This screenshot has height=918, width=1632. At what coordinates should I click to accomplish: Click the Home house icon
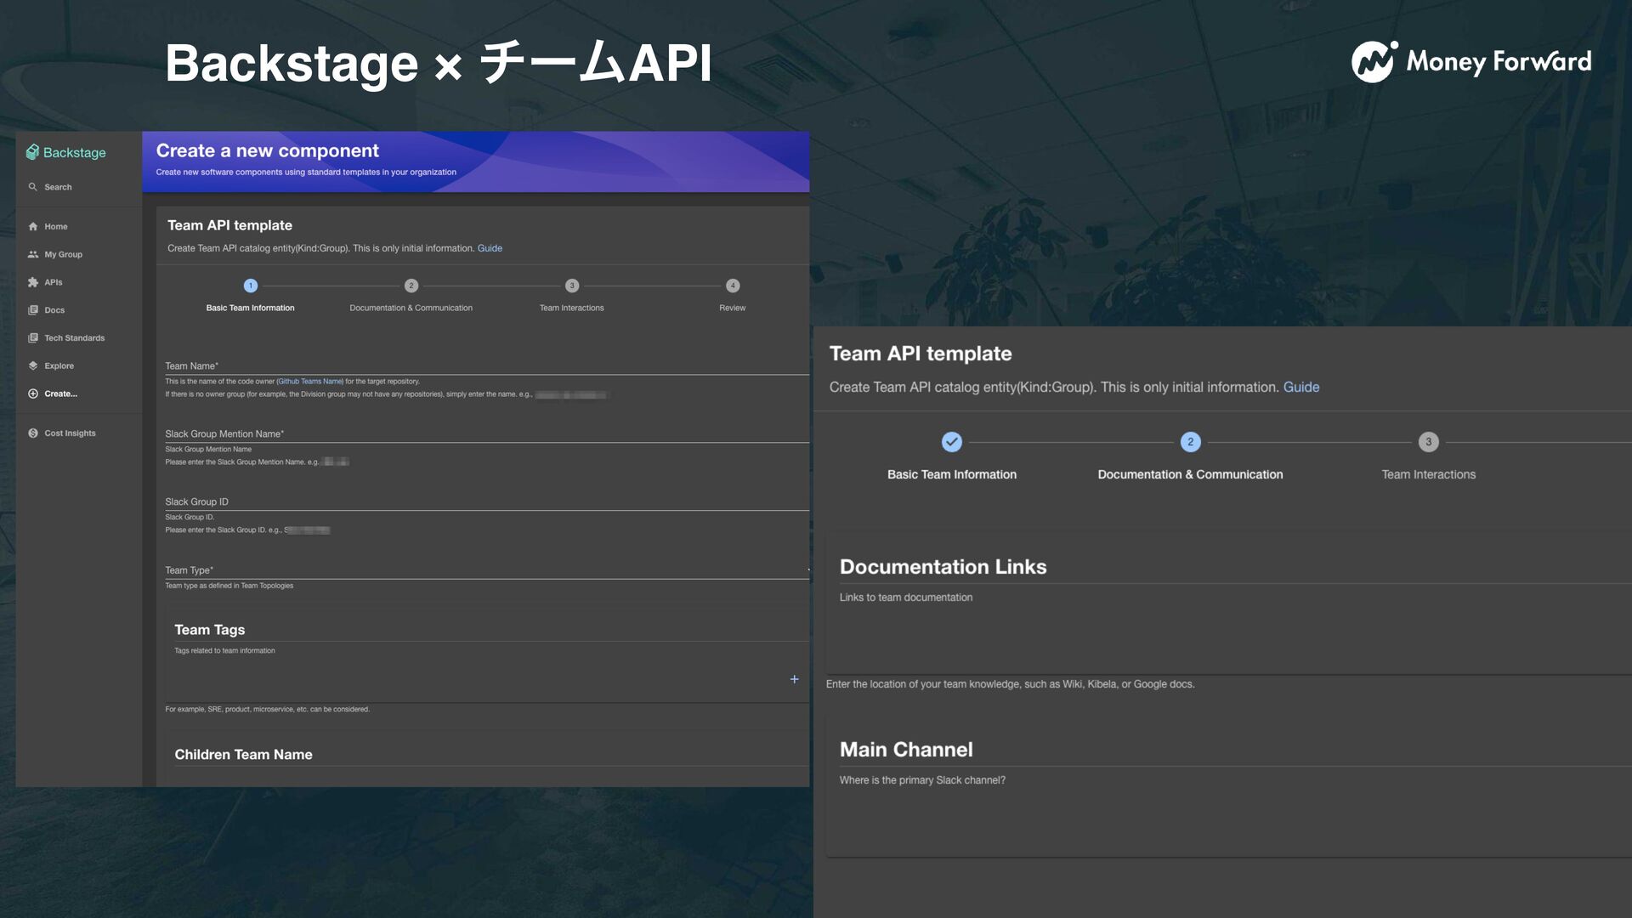pos(33,227)
